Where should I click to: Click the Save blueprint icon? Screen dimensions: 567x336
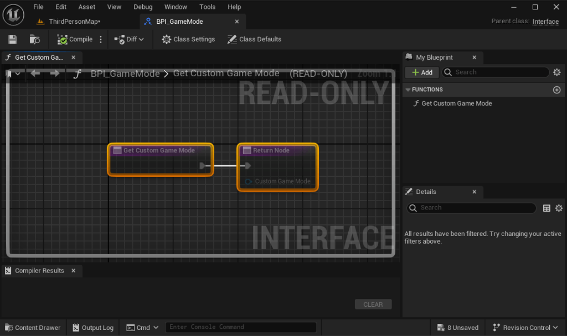point(13,39)
